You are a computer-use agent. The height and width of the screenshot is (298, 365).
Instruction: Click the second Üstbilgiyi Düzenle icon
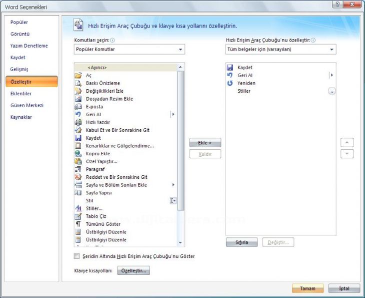(78, 240)
